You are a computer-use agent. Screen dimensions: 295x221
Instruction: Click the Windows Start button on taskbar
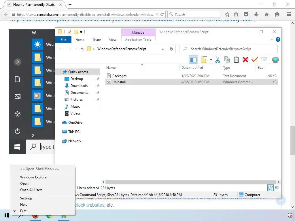(7, 215)
